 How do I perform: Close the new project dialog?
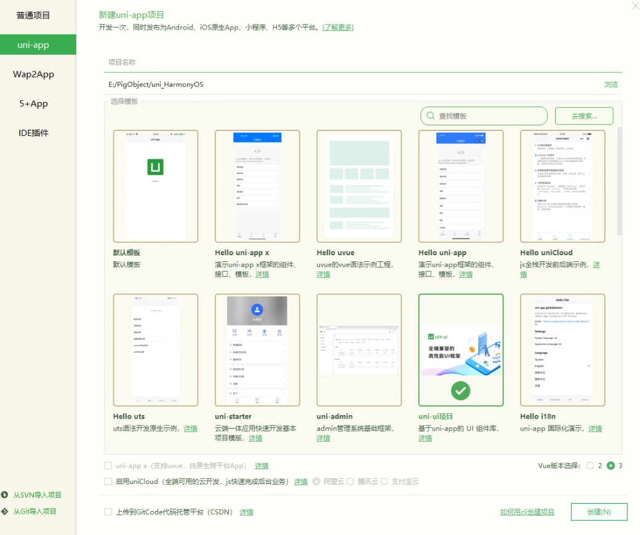coord(636,6)
